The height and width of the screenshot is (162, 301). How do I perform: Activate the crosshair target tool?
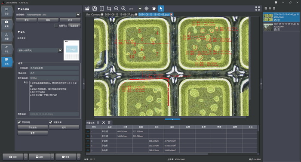pos(147,9)
